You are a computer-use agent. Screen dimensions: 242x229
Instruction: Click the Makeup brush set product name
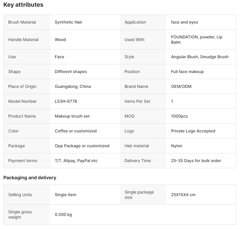[x=72, y=116]
